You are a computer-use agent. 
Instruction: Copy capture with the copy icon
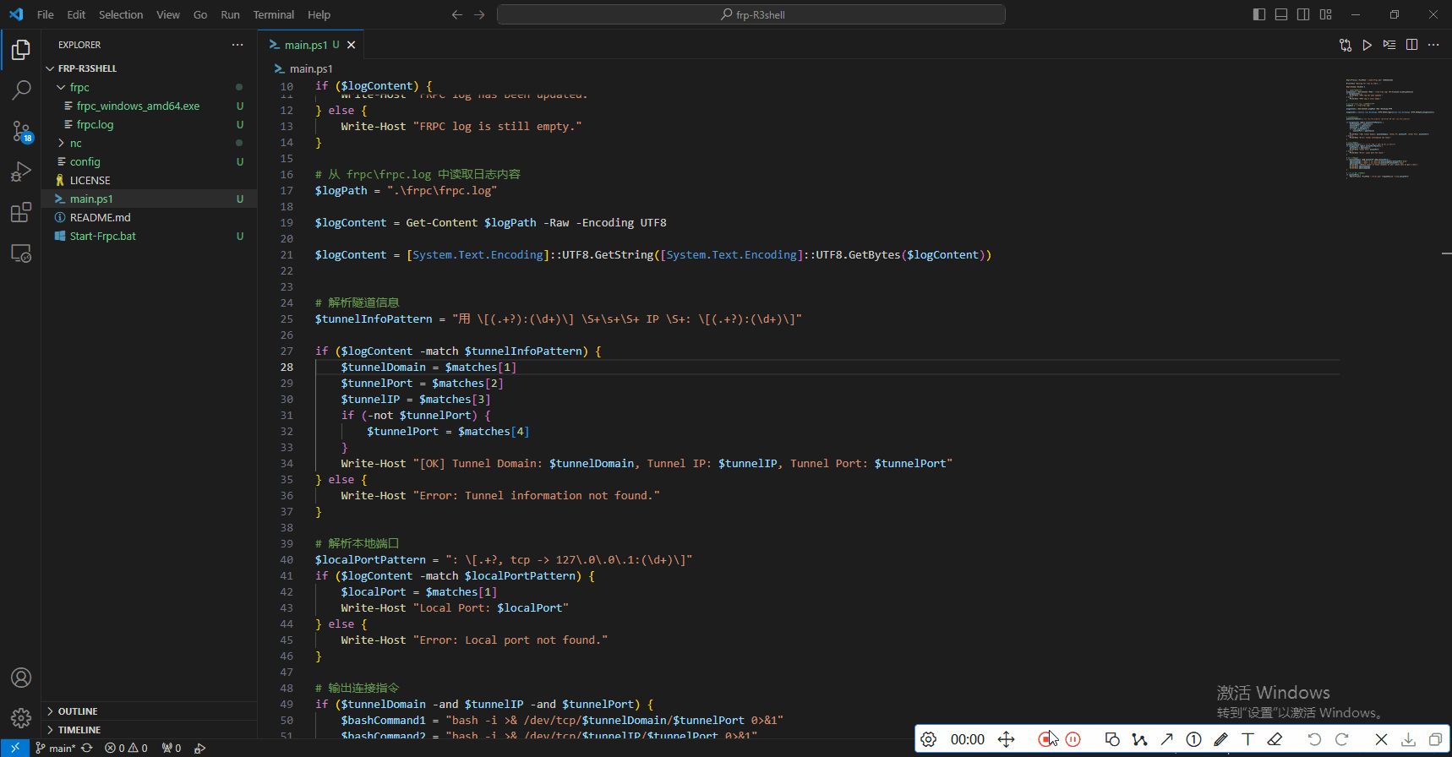point(1435,739)
